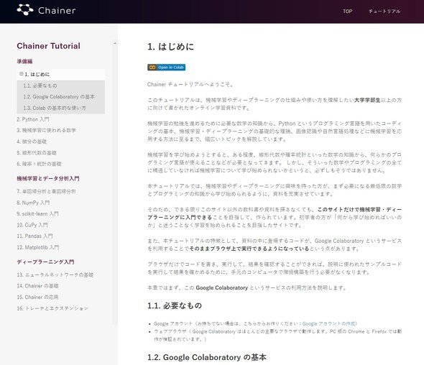Open chapter 11. Pandas 入門
The height and width of the screenshot is (365, 424).
(34, 236)
